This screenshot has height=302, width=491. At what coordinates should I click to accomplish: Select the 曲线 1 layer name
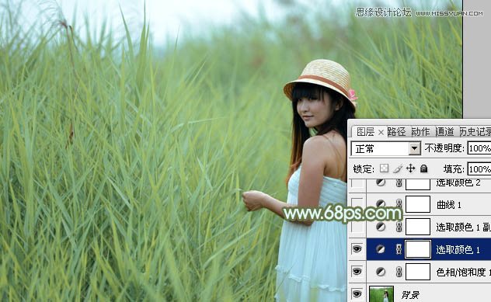449,205
